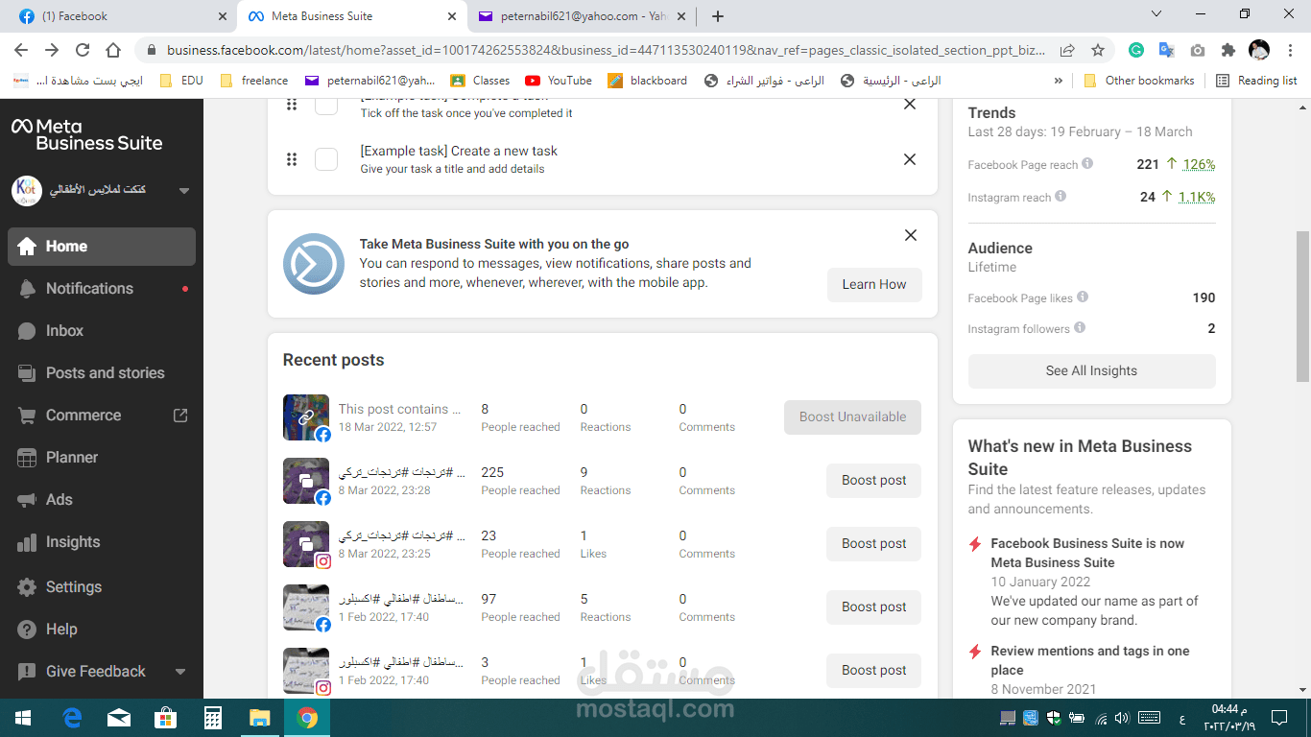Click the Learn How button
Viewport: 1311px width, 737px height.
874,285
